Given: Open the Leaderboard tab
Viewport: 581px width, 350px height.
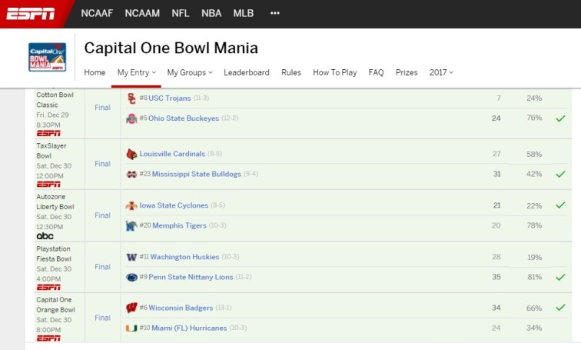Looking at the screenshot, I should [x=247, y=72].
